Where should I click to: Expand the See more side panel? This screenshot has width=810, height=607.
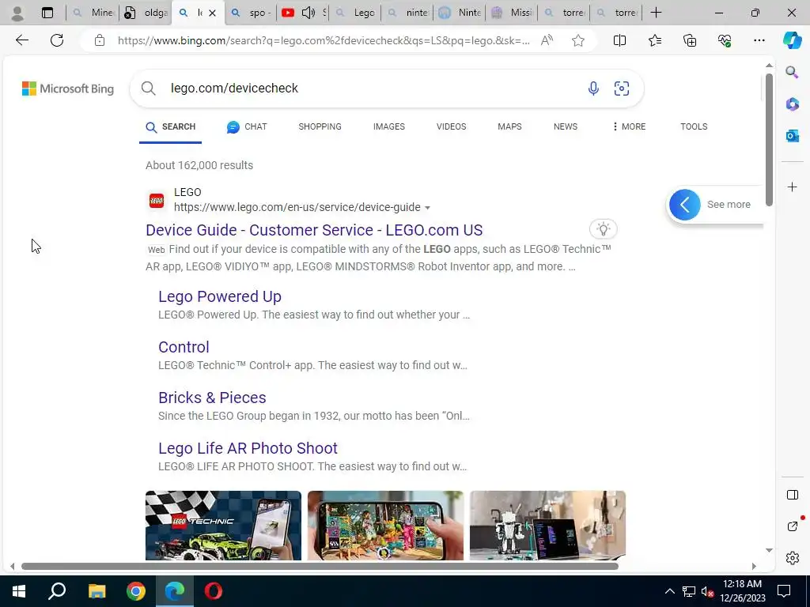684,205
